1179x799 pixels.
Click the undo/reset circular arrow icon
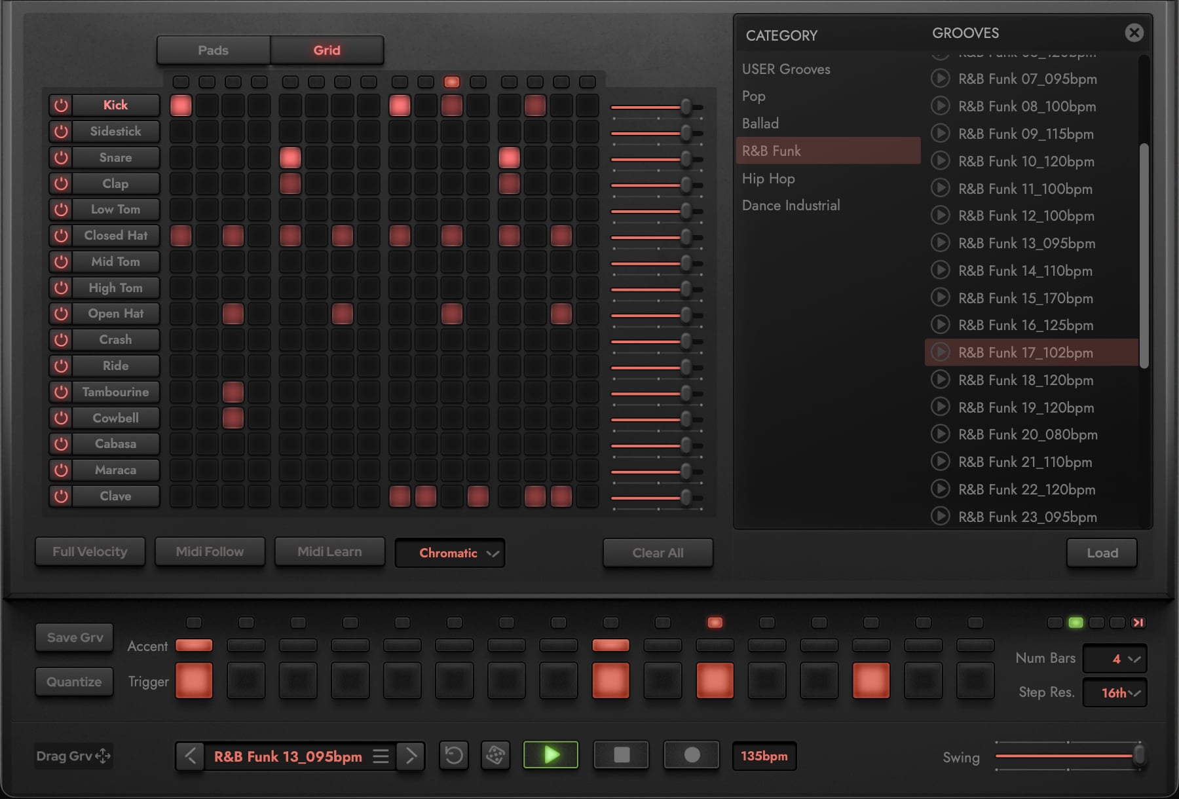click(454, 756)
